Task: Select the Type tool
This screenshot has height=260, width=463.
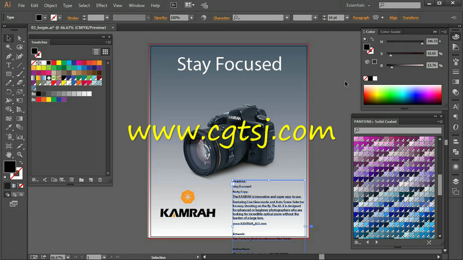Action: click(9, 65)
